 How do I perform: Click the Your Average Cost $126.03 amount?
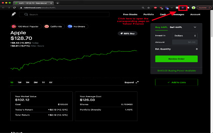(x=87, y=100)
